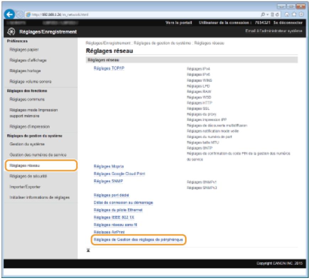Click the browser URL address field
This screenshot has height=279, width=309.
click(x=142, y=15)
